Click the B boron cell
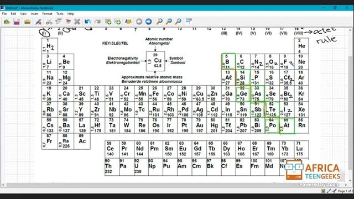The height and width of the screenshot is (199, 354). 228,61
